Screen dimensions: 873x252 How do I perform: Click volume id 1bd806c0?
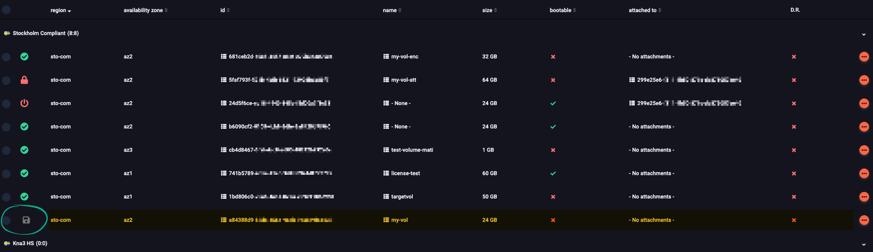(x=281, y=197)
